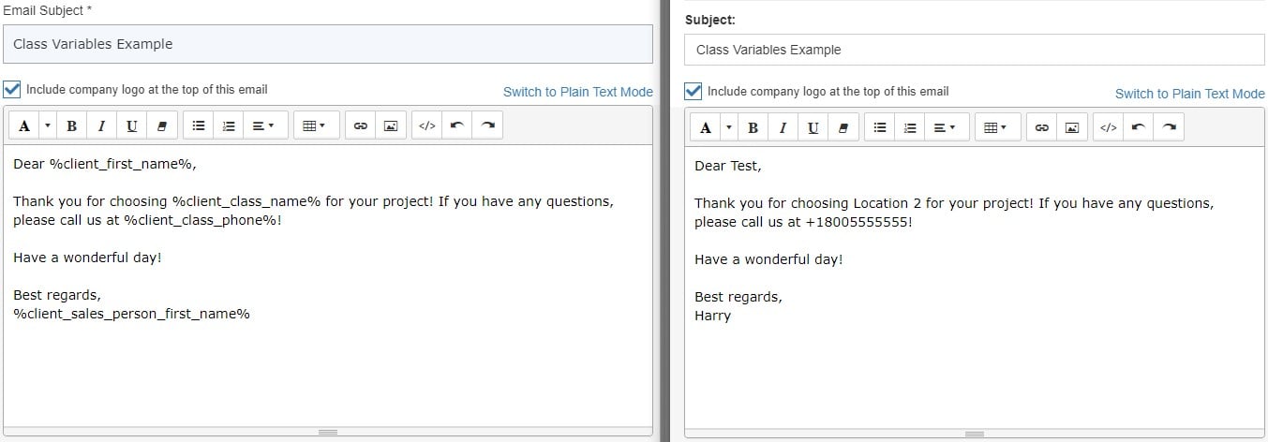The width and height of the screenshot is (1268, 442).
Task: Click resize handle below the right editor
Action: [975, 434]
